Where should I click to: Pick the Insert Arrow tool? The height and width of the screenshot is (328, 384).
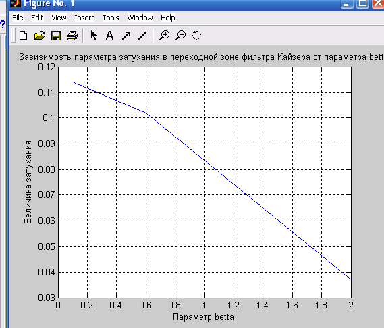126,36
